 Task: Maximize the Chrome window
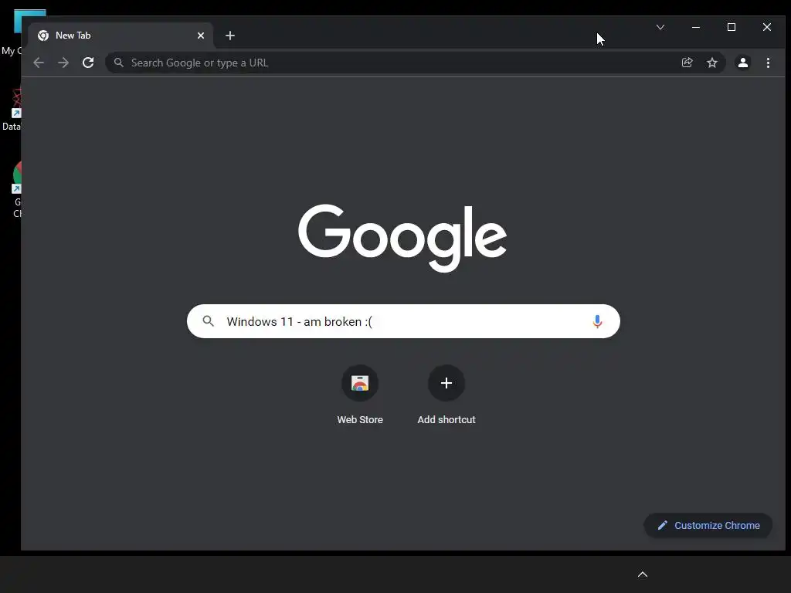click(x=732, y=27)
